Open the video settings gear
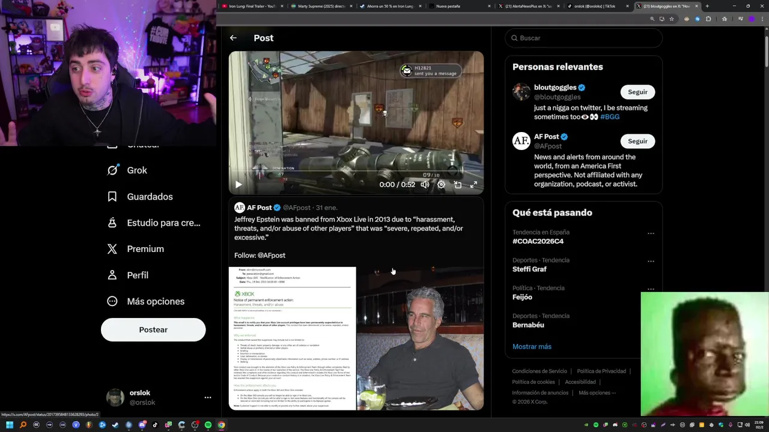769x432 pixels. click(441, 185)
